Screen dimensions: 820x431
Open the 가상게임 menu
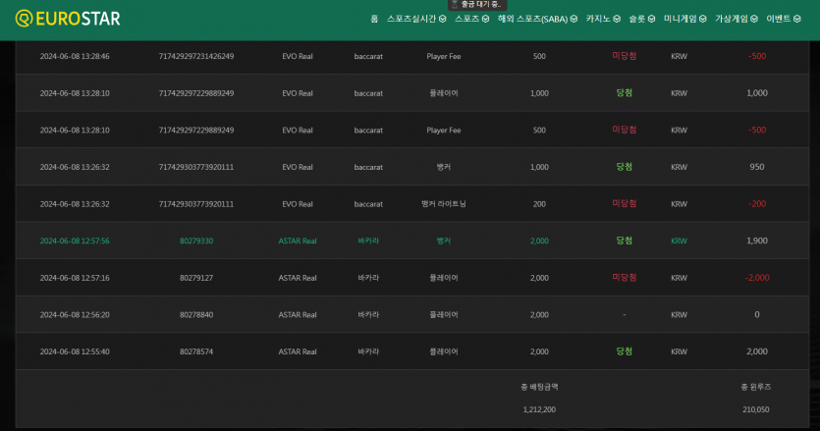coord(732,19)
